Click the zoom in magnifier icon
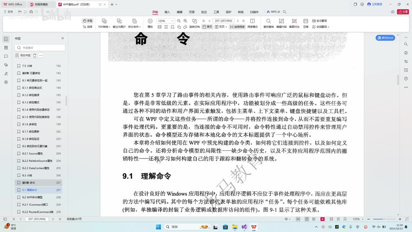The height and width of the screenshot is (232, 412). (x=185, y=21)
